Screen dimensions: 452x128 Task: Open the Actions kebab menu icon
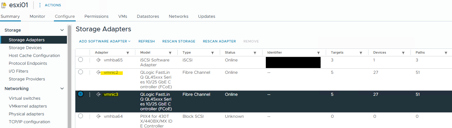[x=40, y=5]
